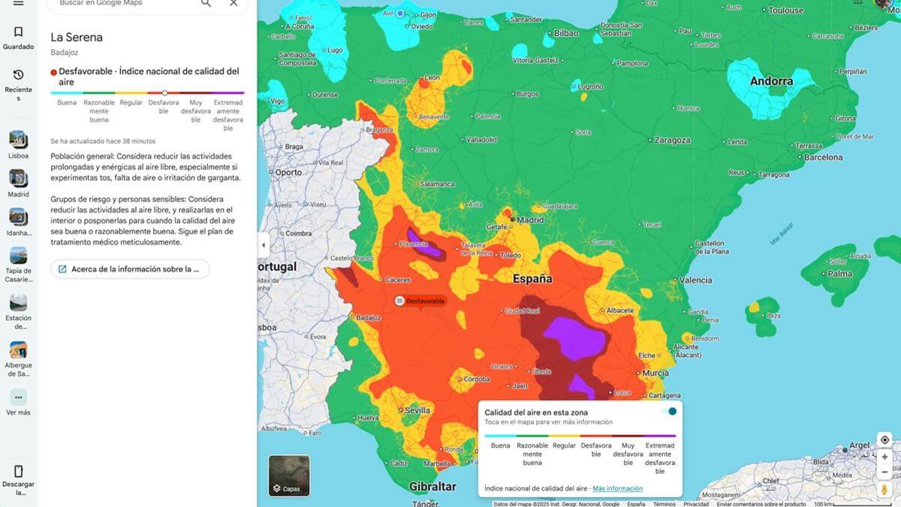Click the Toulouse city label on map
The height and width of the screenshot is (507, 901).
[786, 11]
